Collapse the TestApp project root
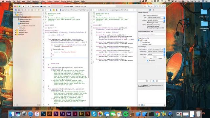Screen dimensions: 210x118 14,13
